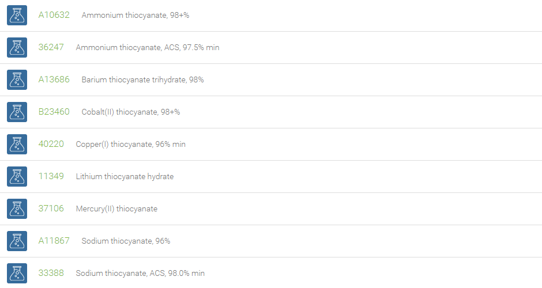Click flask icon next to 33388

click(17, 273)
